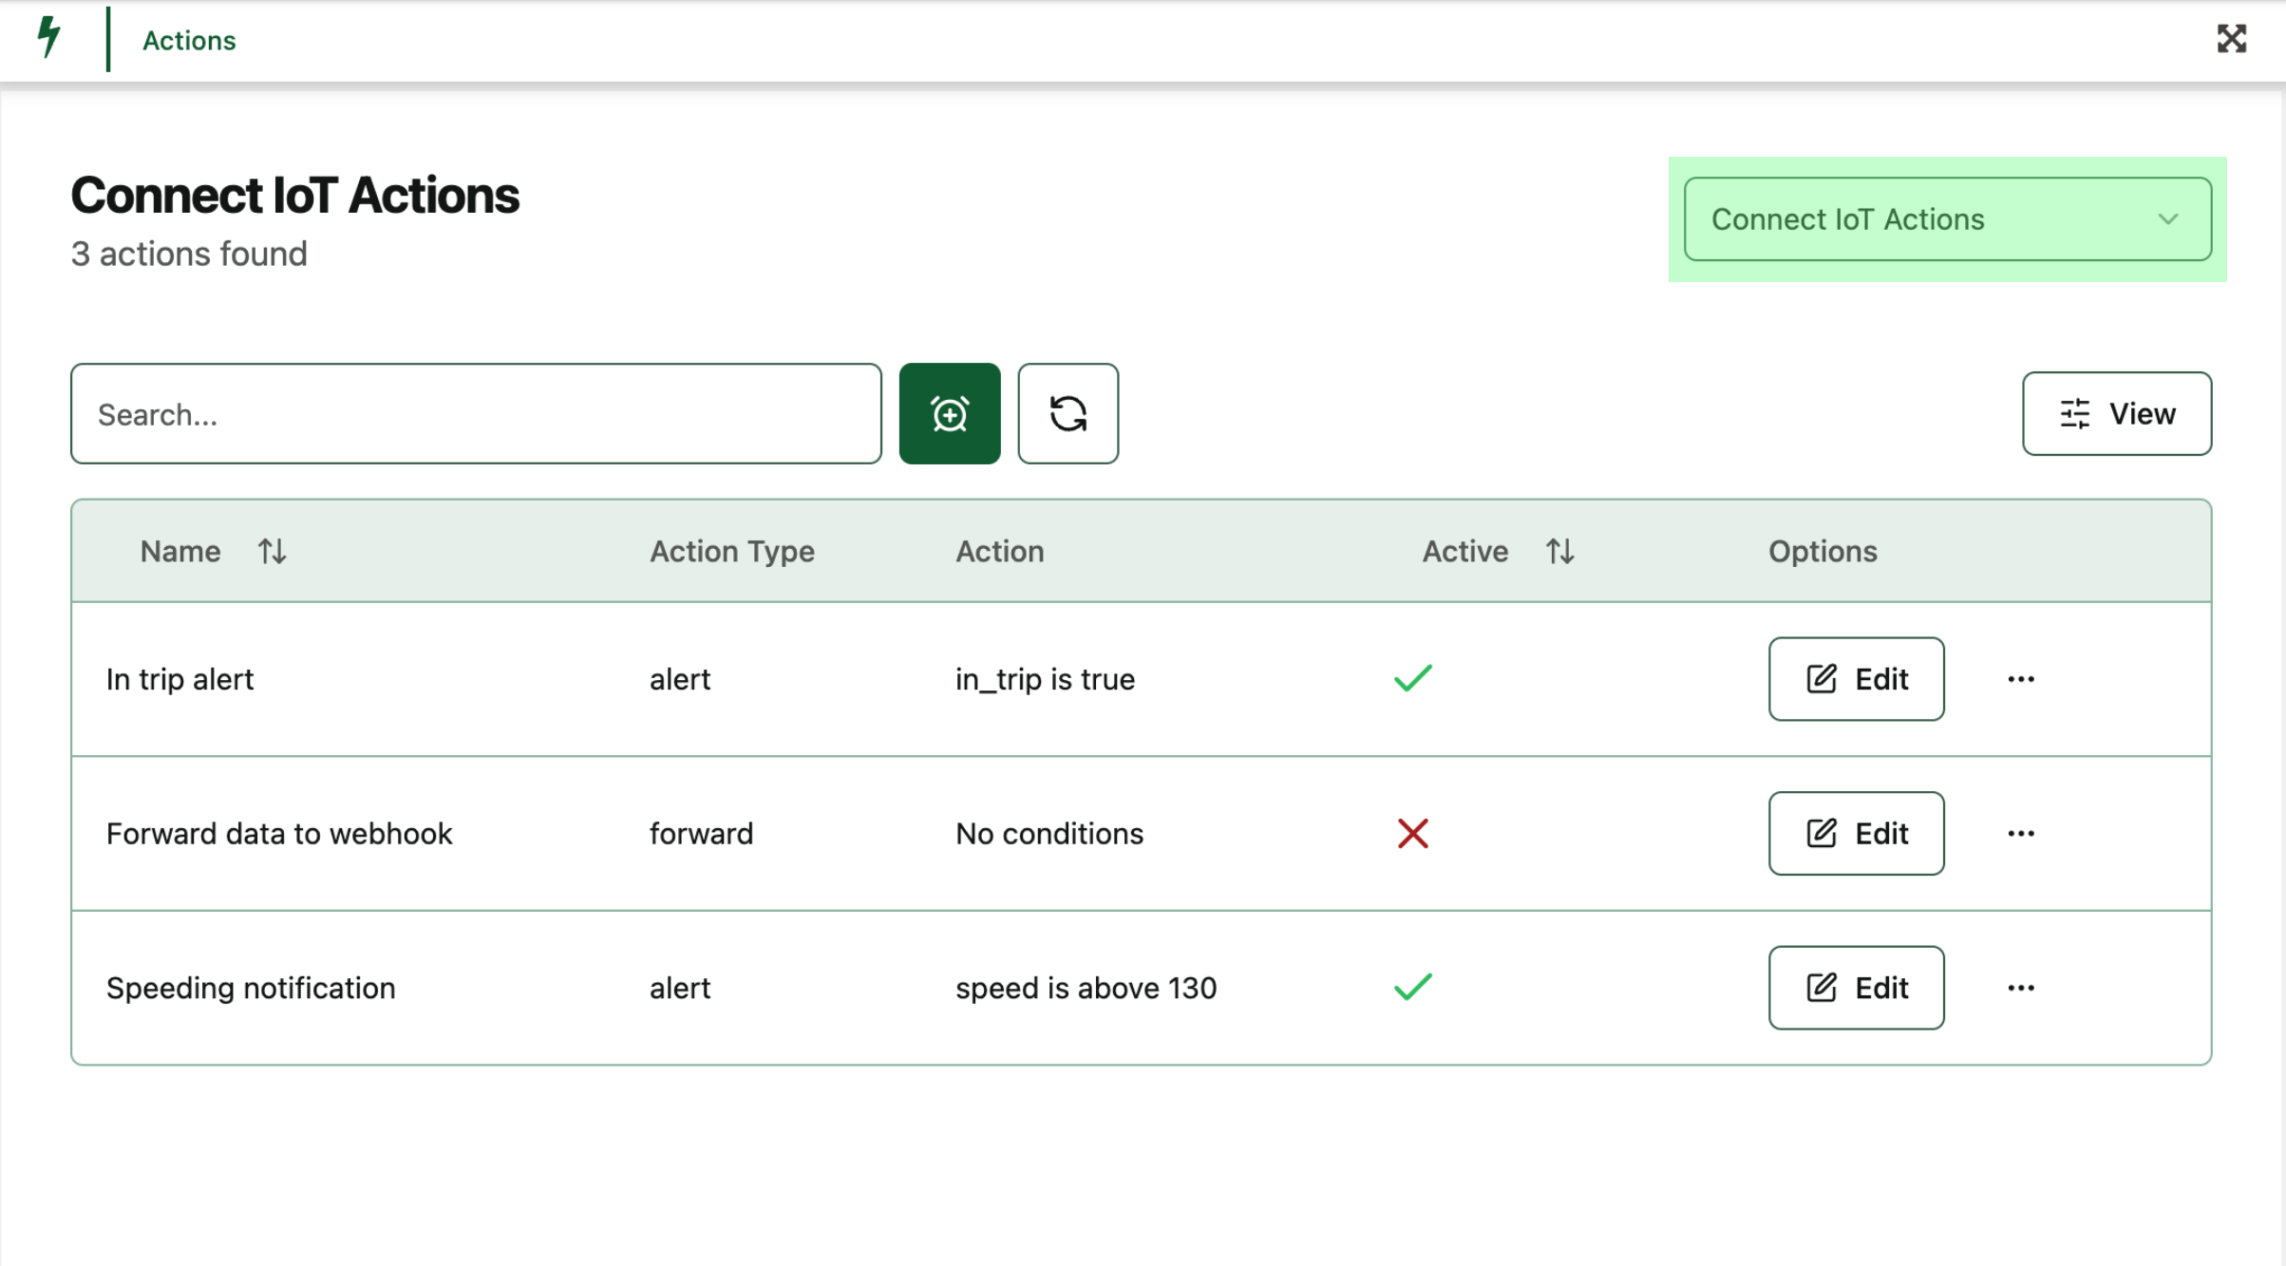Edit the Forward data to webhook action
This screenshot has width=2286, height=1266.
point(1855,833)
